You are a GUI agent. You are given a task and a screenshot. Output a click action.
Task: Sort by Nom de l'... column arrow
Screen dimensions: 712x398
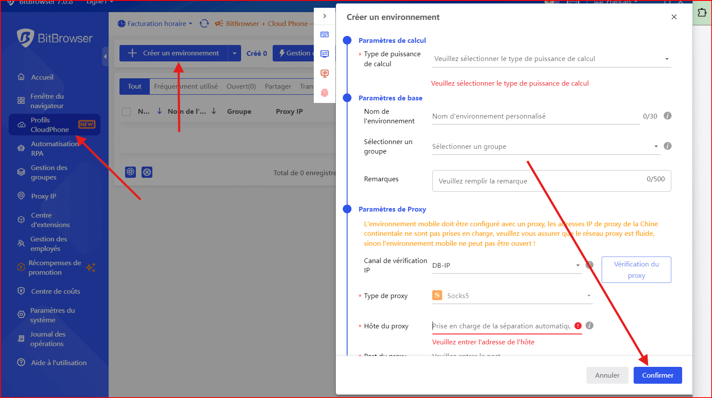(214, 111)
